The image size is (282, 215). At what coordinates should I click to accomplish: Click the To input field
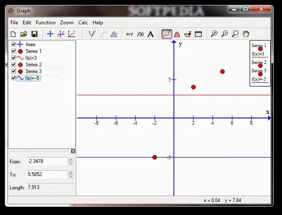47,174
